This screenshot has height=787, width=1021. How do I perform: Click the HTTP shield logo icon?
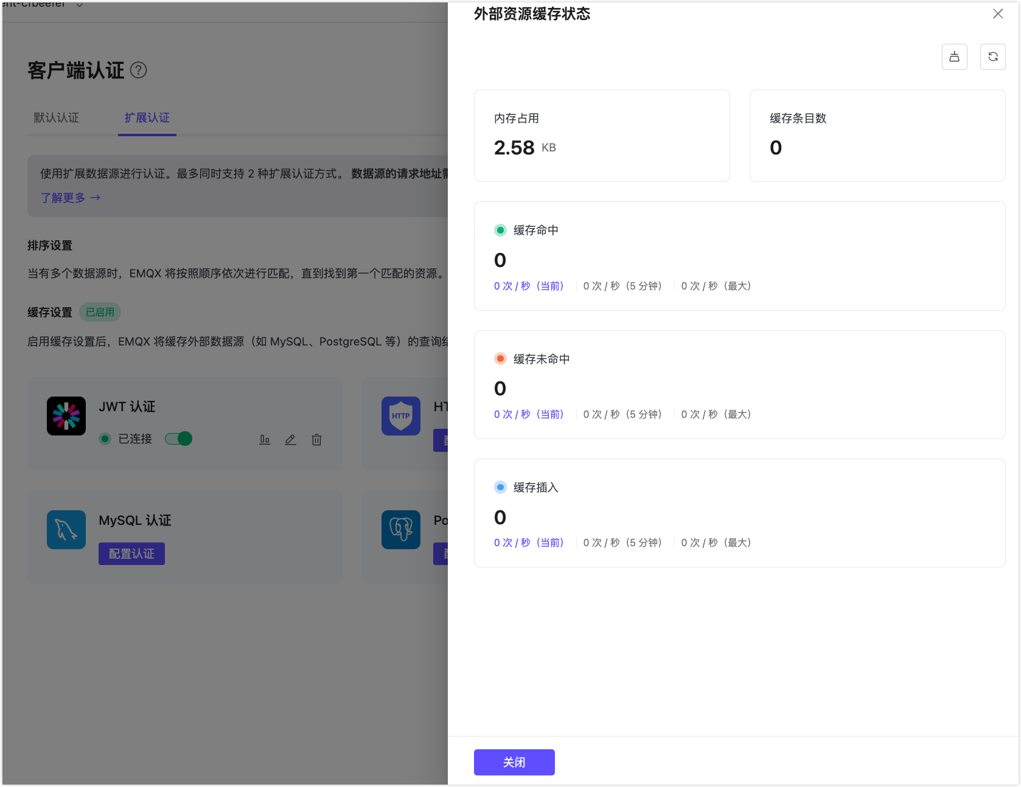point(400,416)
